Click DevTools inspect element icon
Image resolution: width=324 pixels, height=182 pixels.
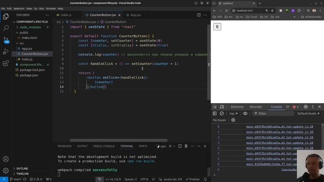(215, 107)
